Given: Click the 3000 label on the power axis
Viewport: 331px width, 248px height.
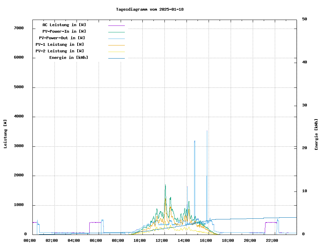Looking at the screenshot, I should pos(19,146).
